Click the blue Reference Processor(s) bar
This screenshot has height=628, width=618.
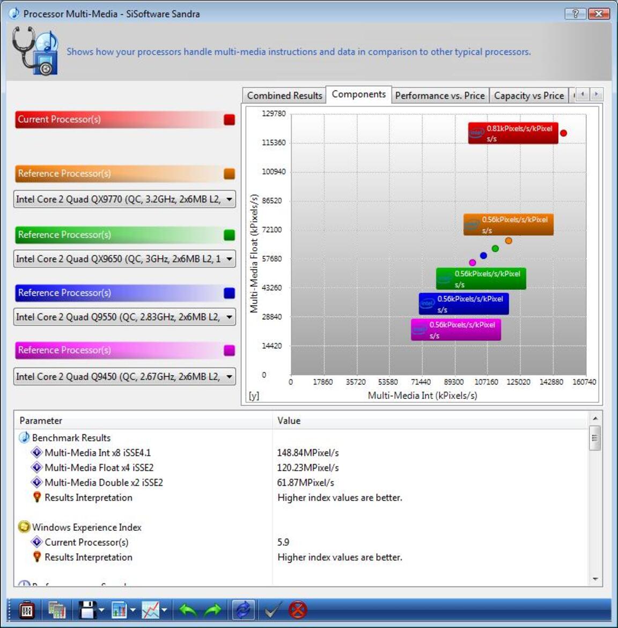click(x=119, y=293)
